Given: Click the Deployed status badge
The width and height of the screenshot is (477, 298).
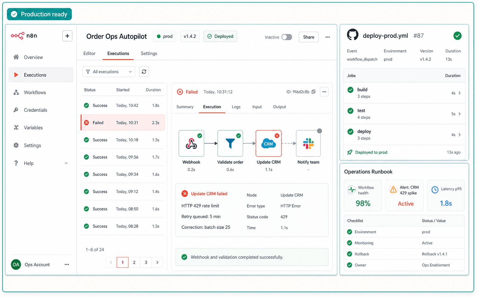Looking at the screenshot, I should tap(220, 36).
